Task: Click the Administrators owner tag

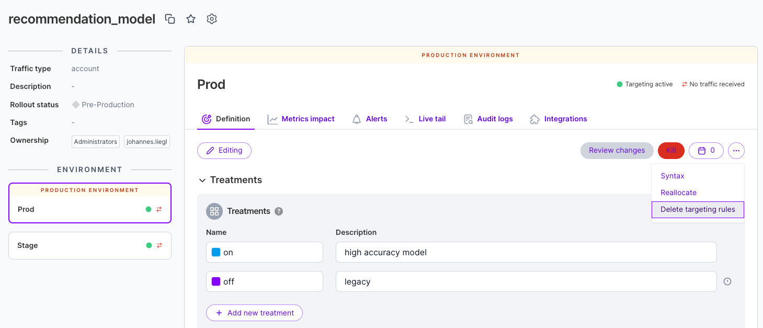Action: pos(96,142)
